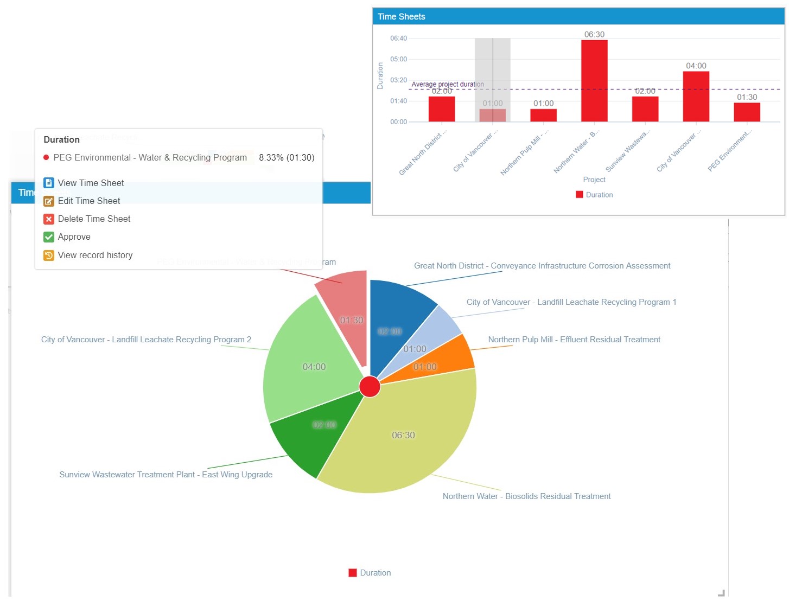Click the PEG Environment 01:30 bar
The height and width of the screenshot is (607, 789).
coord(747,112)
